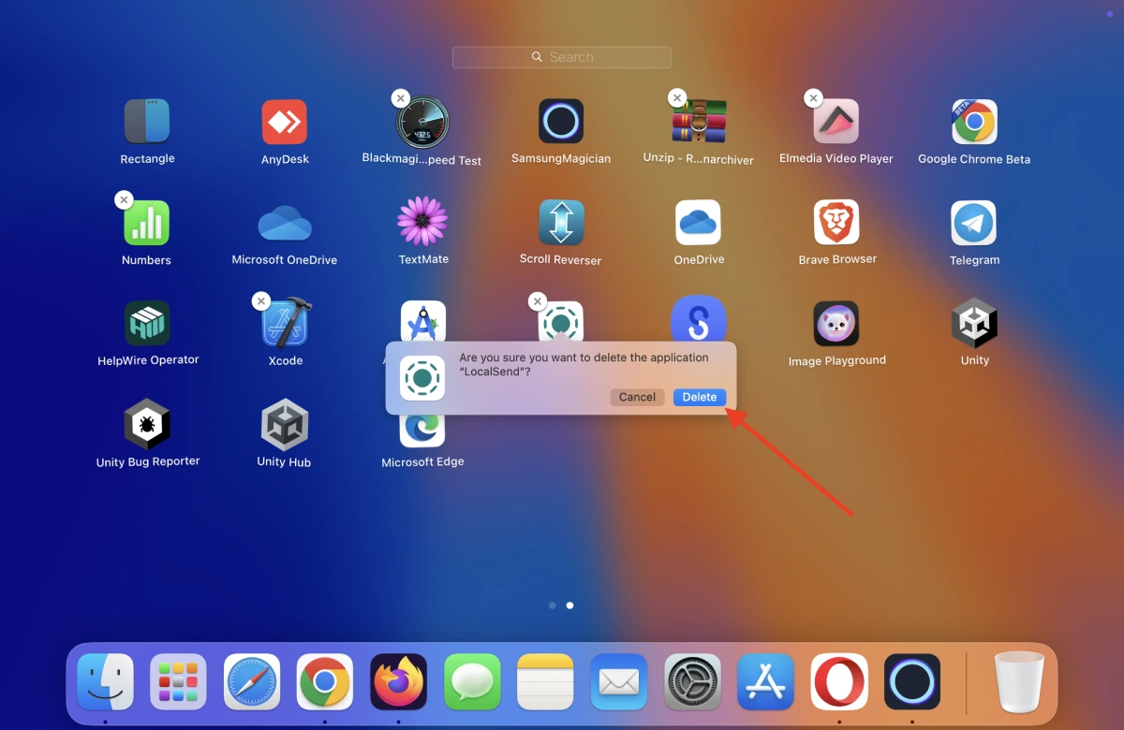Launch Opera from the Dock
The height and width of the screenshot is (730, 1124).
839,681
